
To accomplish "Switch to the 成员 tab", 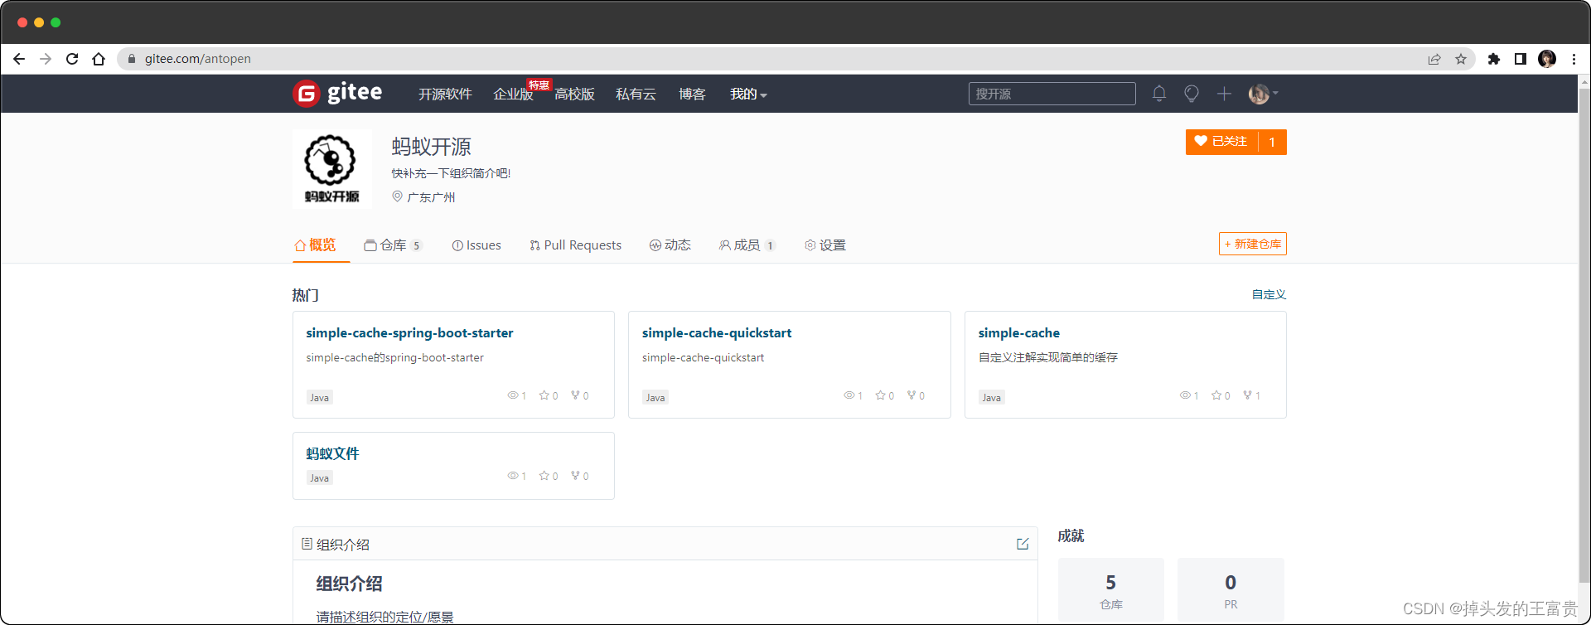I will [747, 245].
